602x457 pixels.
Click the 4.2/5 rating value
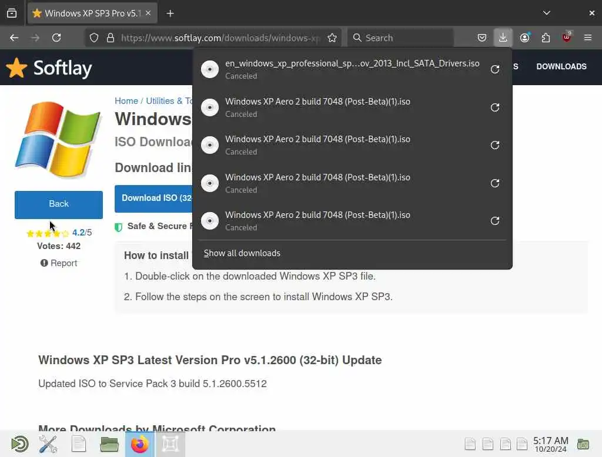click(82, 233)
